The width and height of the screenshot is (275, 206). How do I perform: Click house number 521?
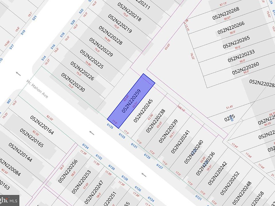[35, 18]
